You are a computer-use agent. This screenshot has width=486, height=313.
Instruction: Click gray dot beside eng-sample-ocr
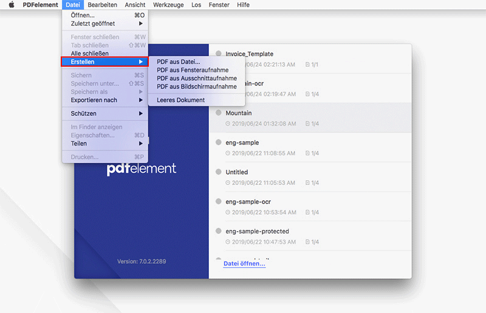pos(219,201)
